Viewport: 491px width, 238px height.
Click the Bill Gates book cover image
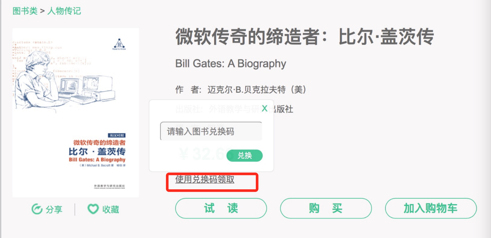click(76, 112)
